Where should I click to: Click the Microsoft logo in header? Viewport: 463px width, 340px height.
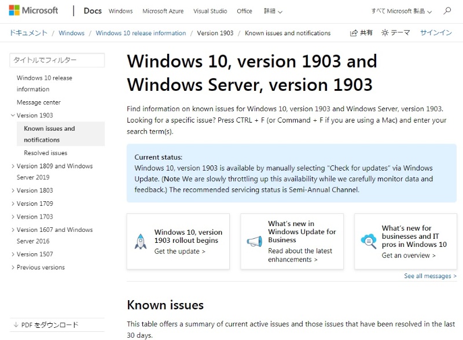(33, 10)
